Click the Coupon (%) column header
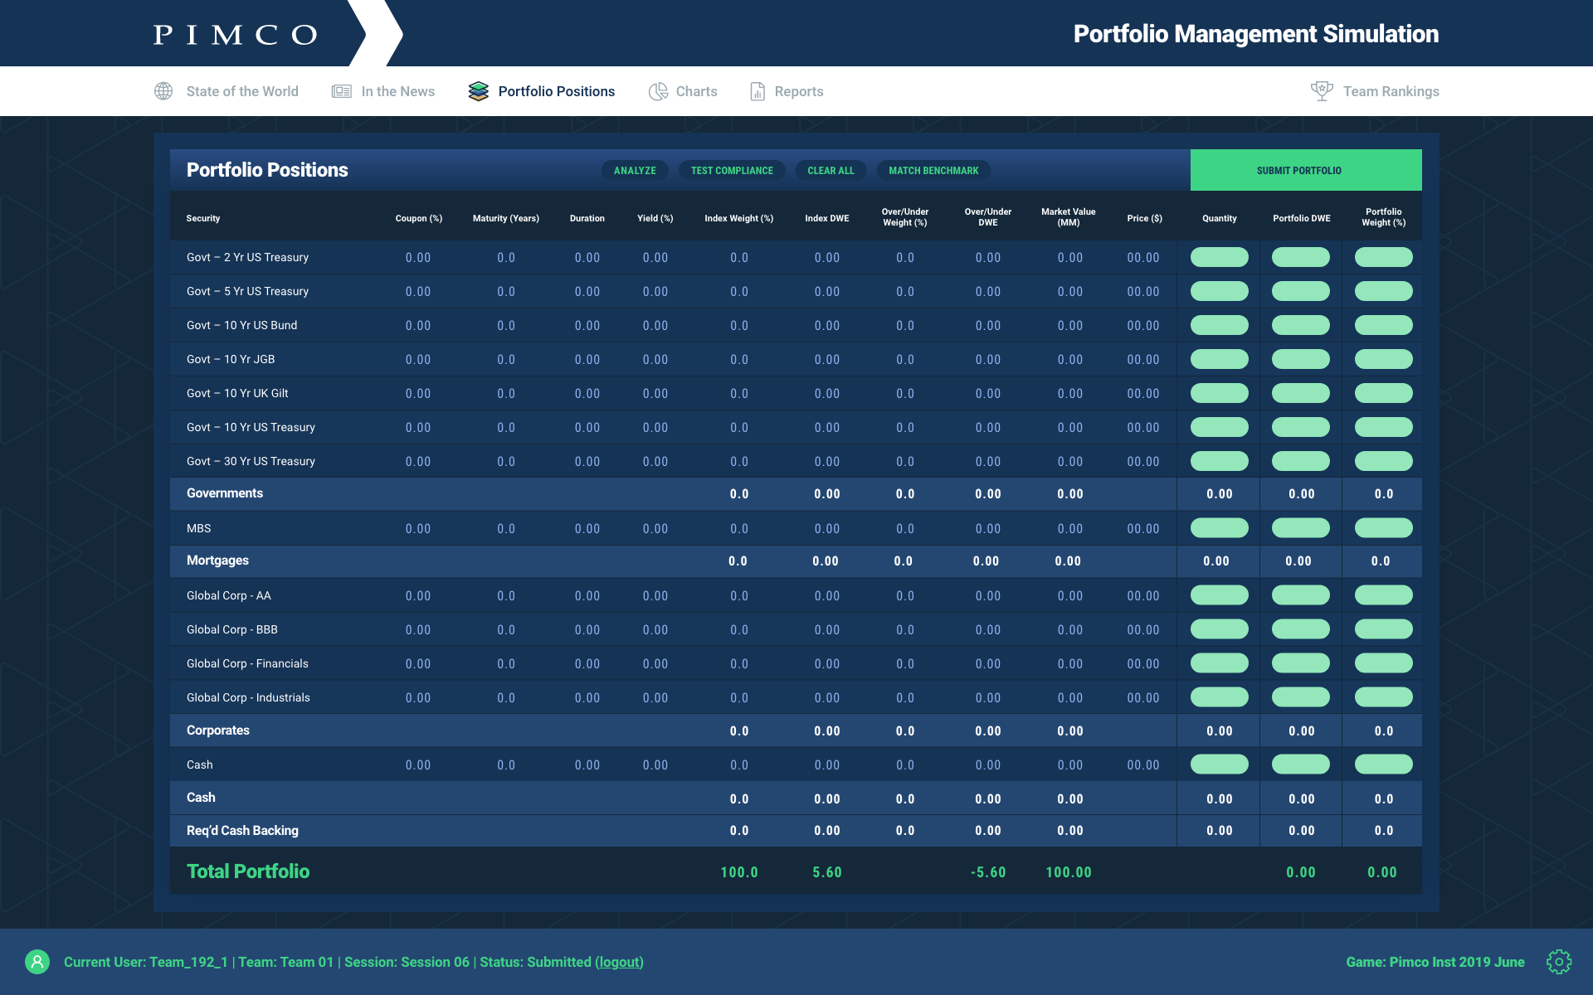Image resolution: width=1593 pixels, height=995 pixels. tap(419, 218)
